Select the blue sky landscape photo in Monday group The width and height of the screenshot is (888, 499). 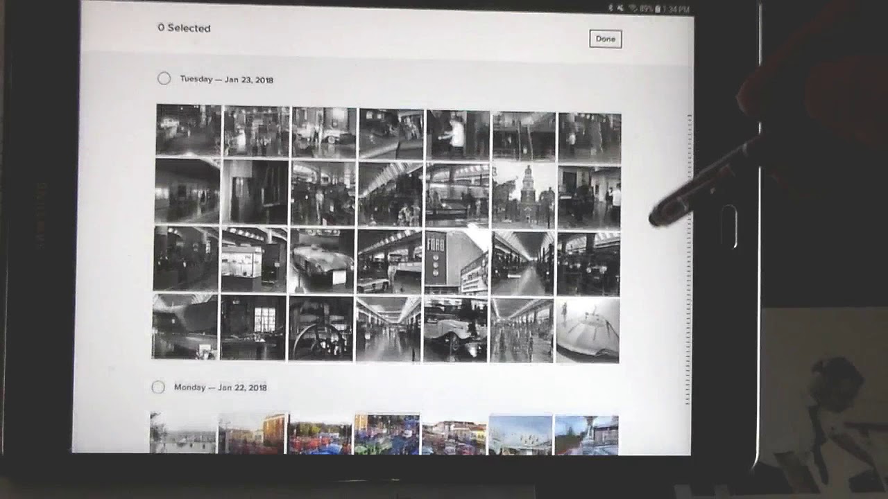point(520,435)
